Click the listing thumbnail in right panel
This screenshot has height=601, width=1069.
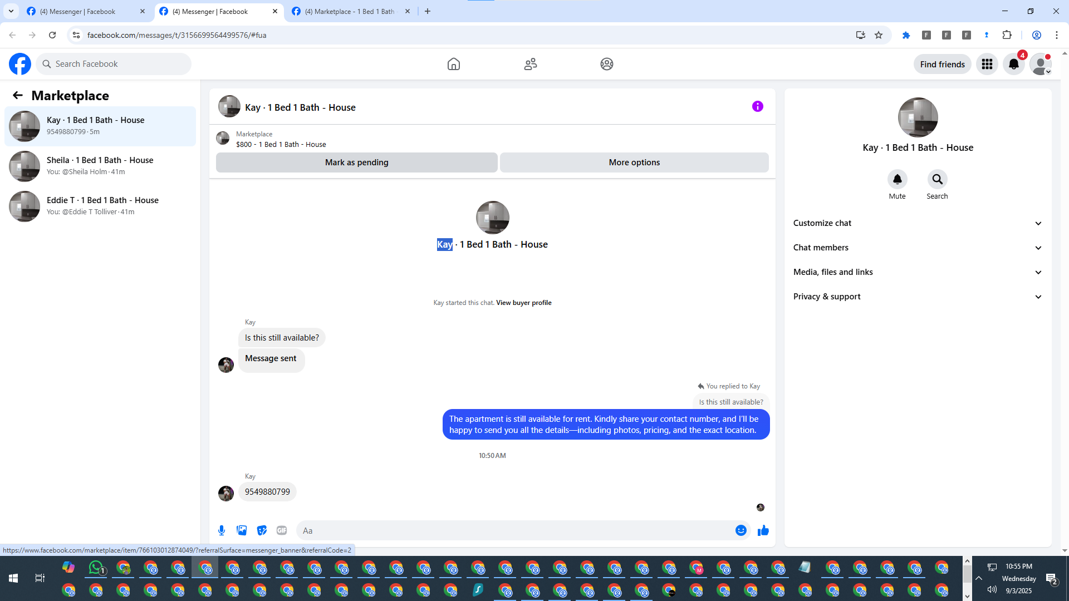pos(918,117)
